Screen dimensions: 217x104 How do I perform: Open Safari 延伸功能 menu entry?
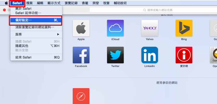click(x=28, y=13)
